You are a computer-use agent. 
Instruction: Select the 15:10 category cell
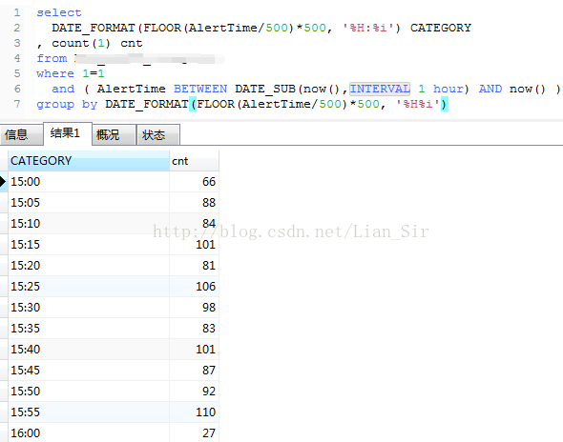pyautogui.click(x=89, y=223)
